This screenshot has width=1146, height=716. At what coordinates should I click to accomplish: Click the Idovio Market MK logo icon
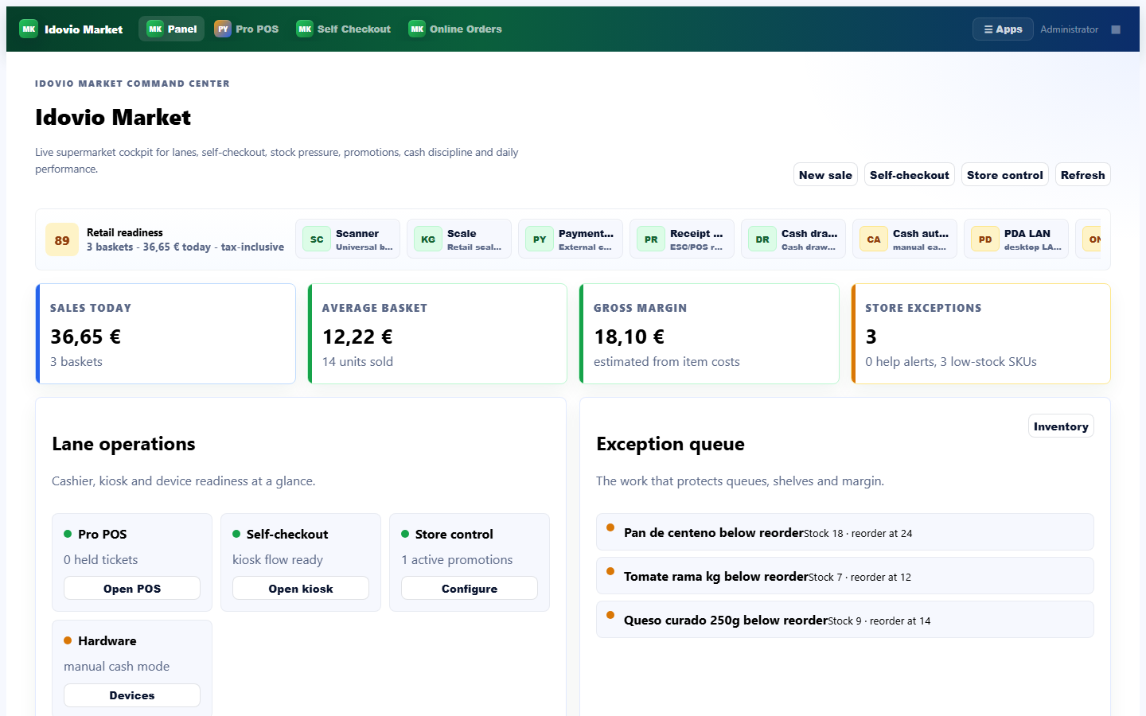coord(29,29)
